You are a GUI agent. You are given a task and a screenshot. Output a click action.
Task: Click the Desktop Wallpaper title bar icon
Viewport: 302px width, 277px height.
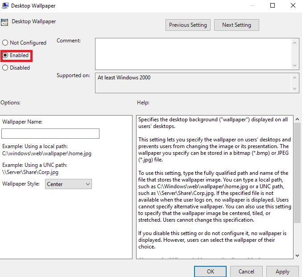click(x=5, y=5)
